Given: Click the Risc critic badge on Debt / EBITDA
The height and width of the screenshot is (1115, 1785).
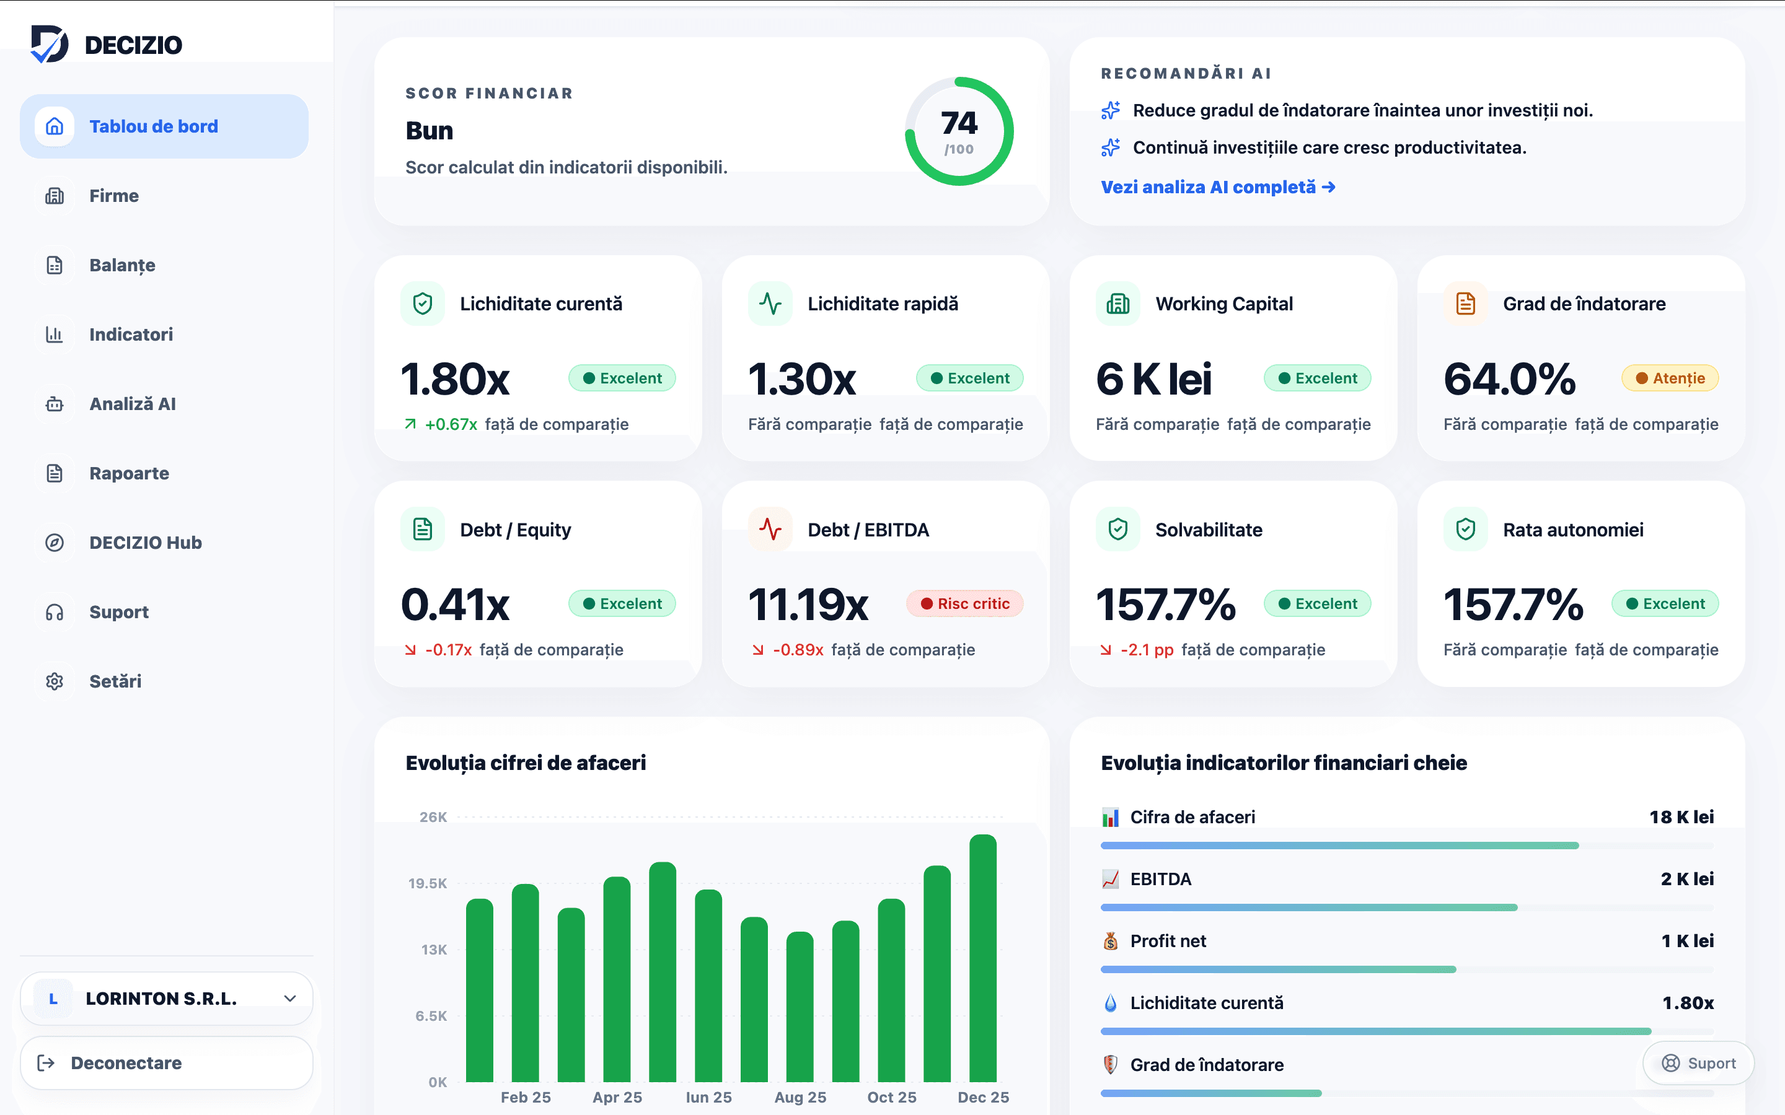Looking at the screenshot, I should point(965,604).
